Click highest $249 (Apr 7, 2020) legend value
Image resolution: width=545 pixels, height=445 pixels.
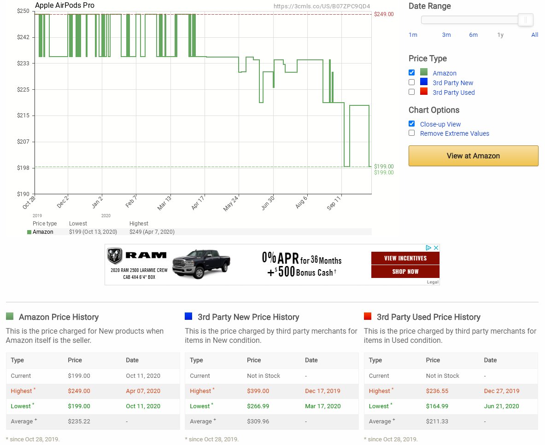[x=152, y=232]
